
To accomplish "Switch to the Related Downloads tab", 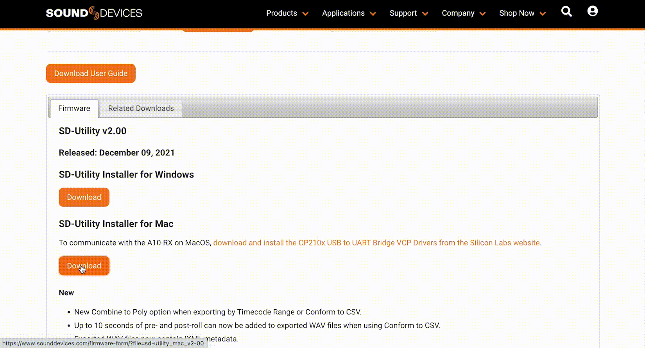I will coord(141,108).
